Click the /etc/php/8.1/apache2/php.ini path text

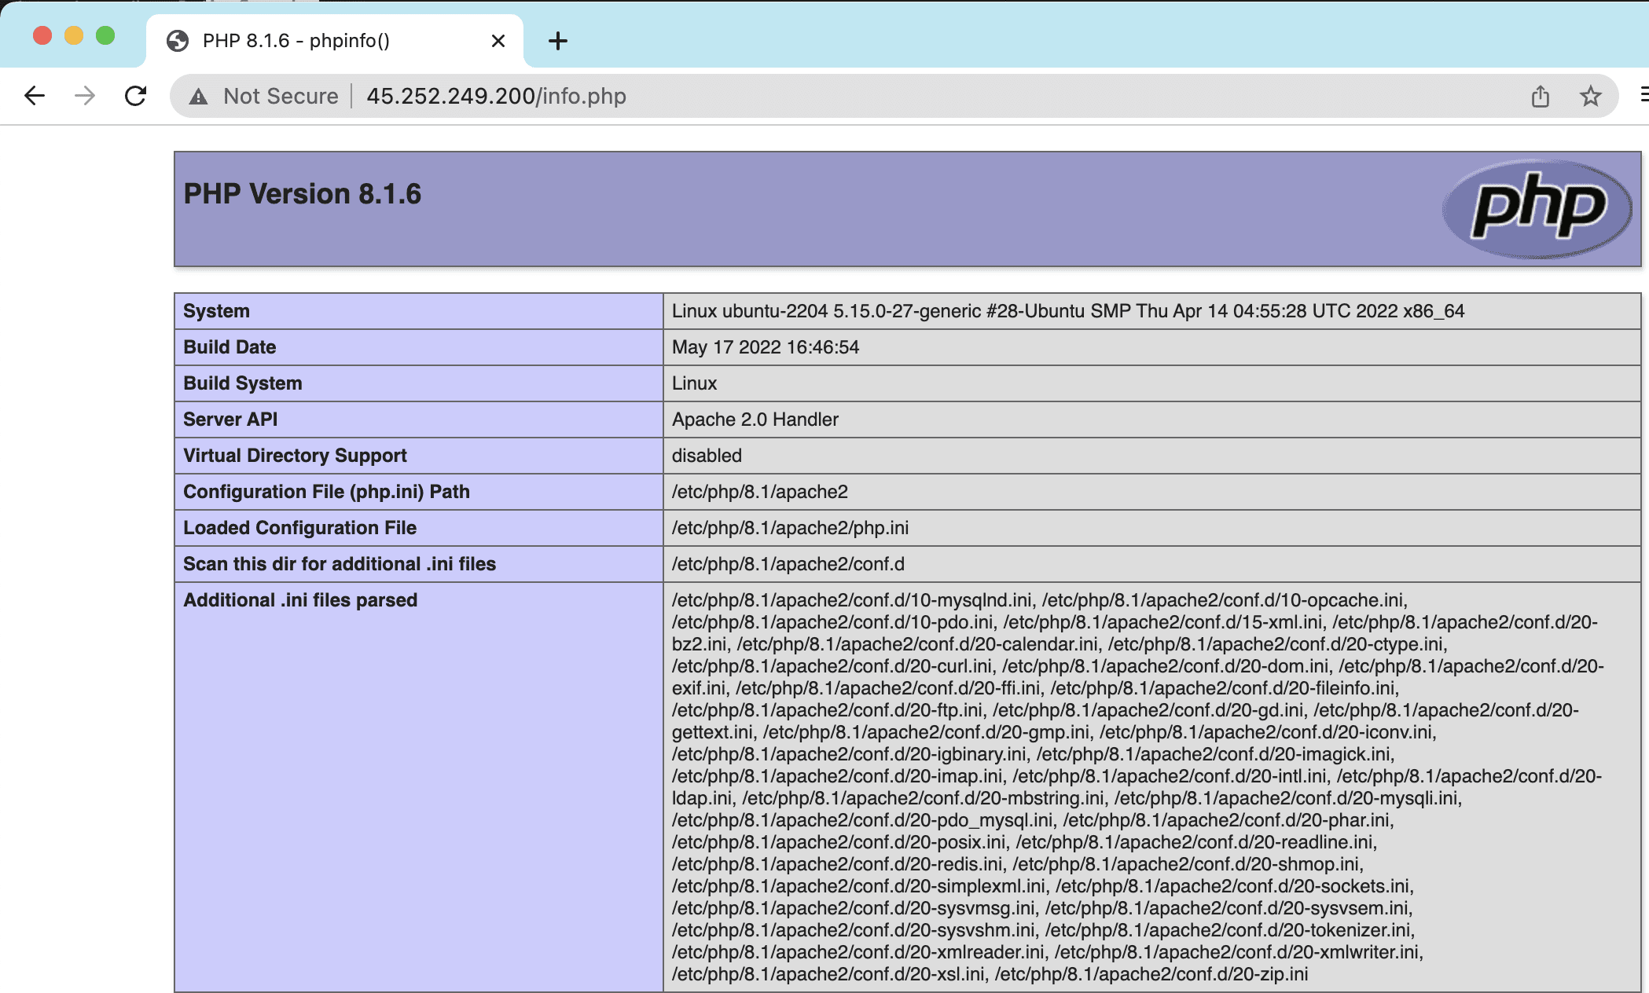789,528
